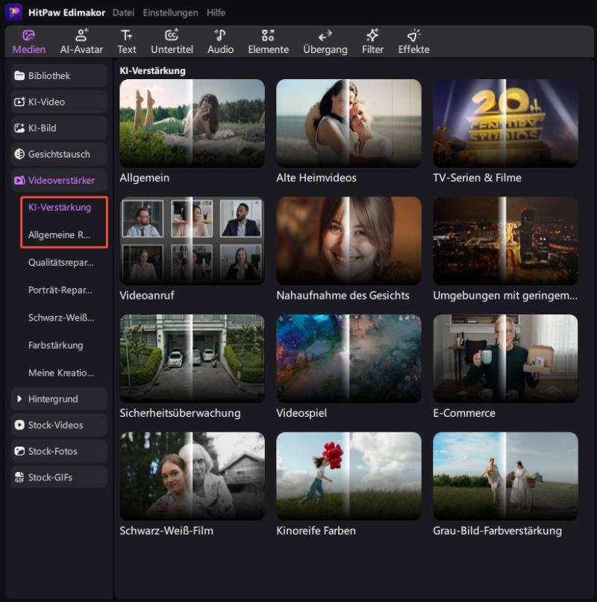Screen dimensions: 597x602
Task: Click the Audio music note icon
Action: [220, 36]
